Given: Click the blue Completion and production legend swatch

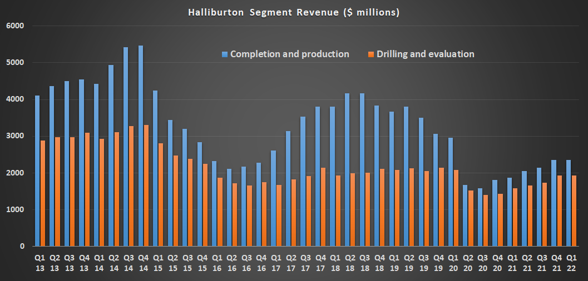Looking at the screenshot, I should click(x=225, y=54).
